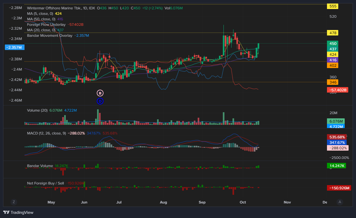Screen dimensions: 356x218
Task: Click the blue -2.357M left scale label
Action: point(15,47)
